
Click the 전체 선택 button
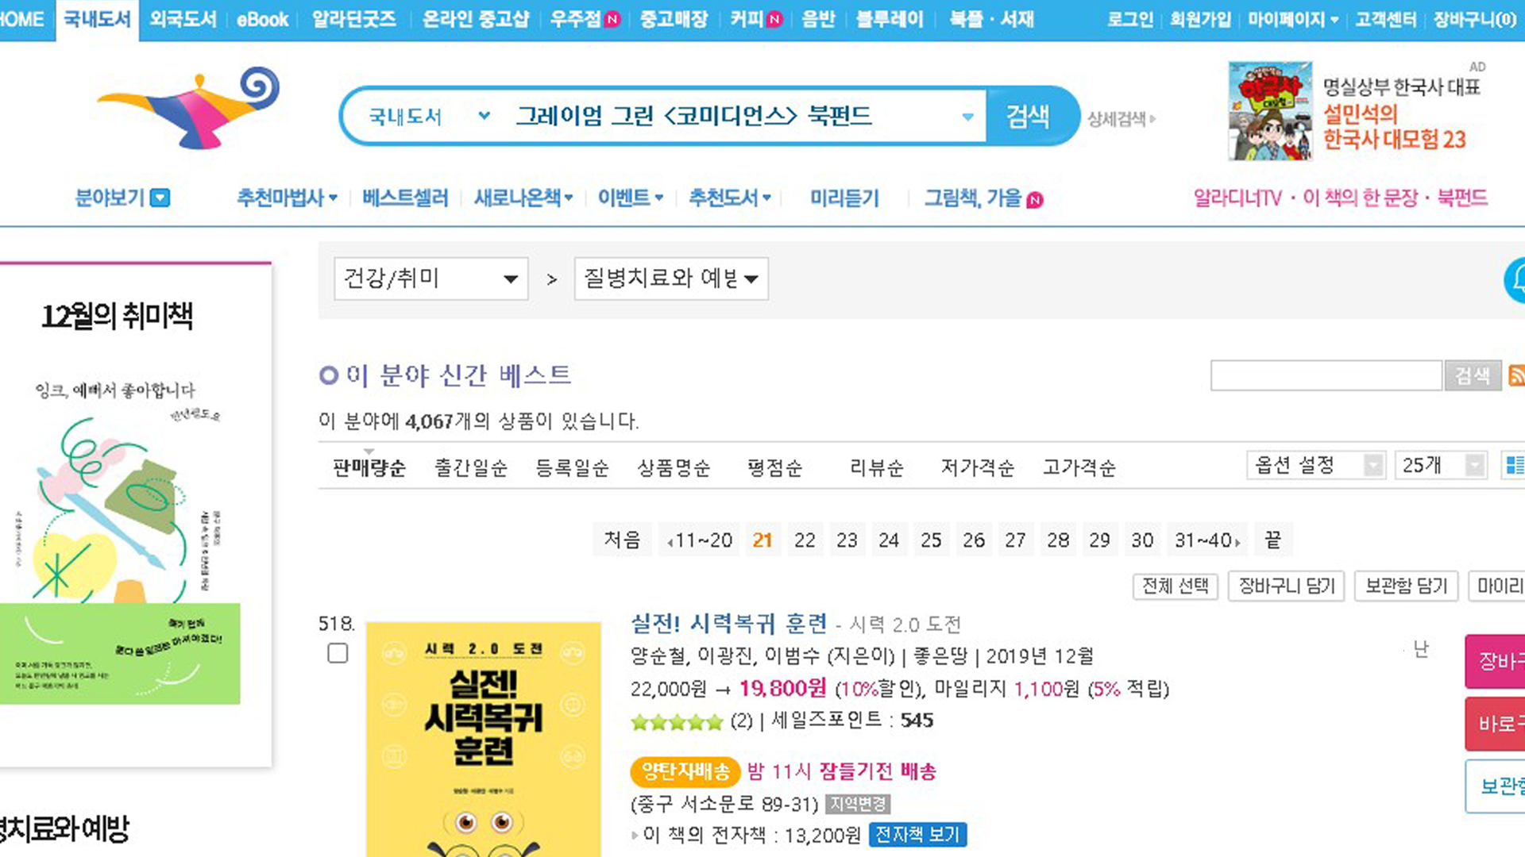[x=1175, y=586]
